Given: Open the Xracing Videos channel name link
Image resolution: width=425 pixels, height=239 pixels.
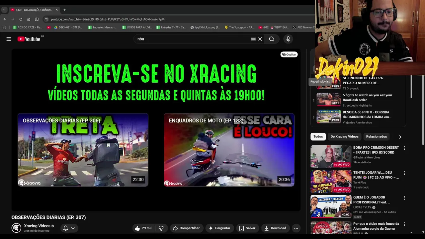Looking at the screenshot, I should point(37,226).
